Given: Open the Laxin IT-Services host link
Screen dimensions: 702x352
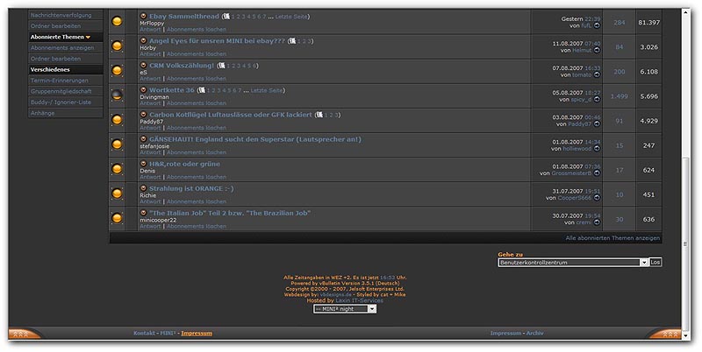Looking at the screenshot, I should [x=359, y=300].
